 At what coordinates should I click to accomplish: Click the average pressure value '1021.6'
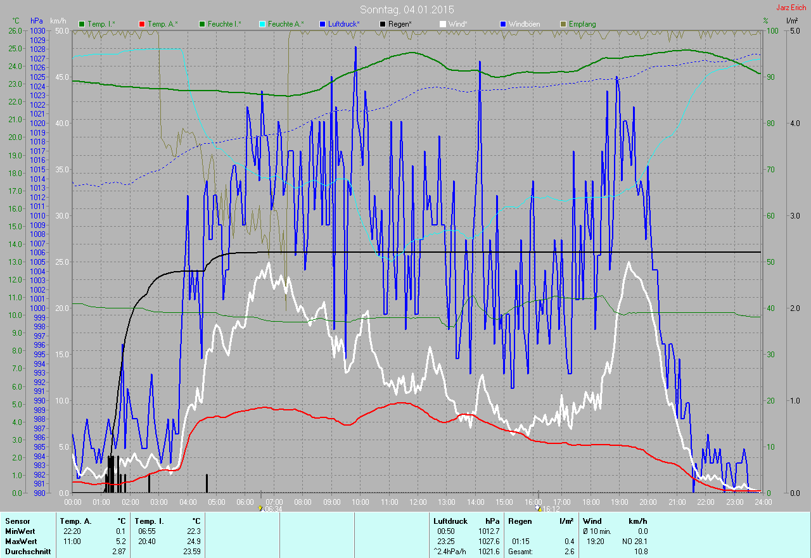(488, 552)
